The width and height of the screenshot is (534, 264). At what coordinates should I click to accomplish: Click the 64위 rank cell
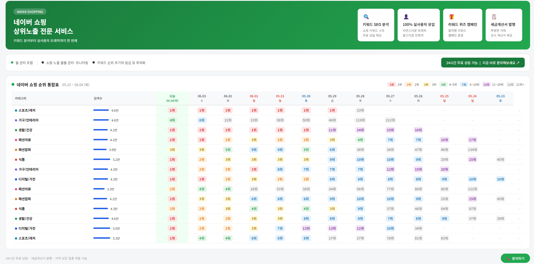point(444,209)
